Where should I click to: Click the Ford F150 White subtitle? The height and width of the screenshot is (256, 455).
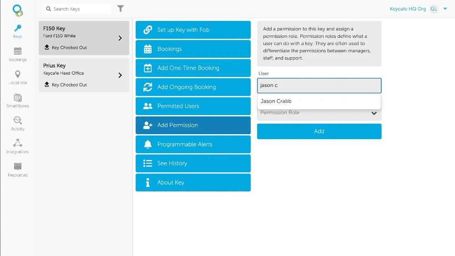(60, 36)
